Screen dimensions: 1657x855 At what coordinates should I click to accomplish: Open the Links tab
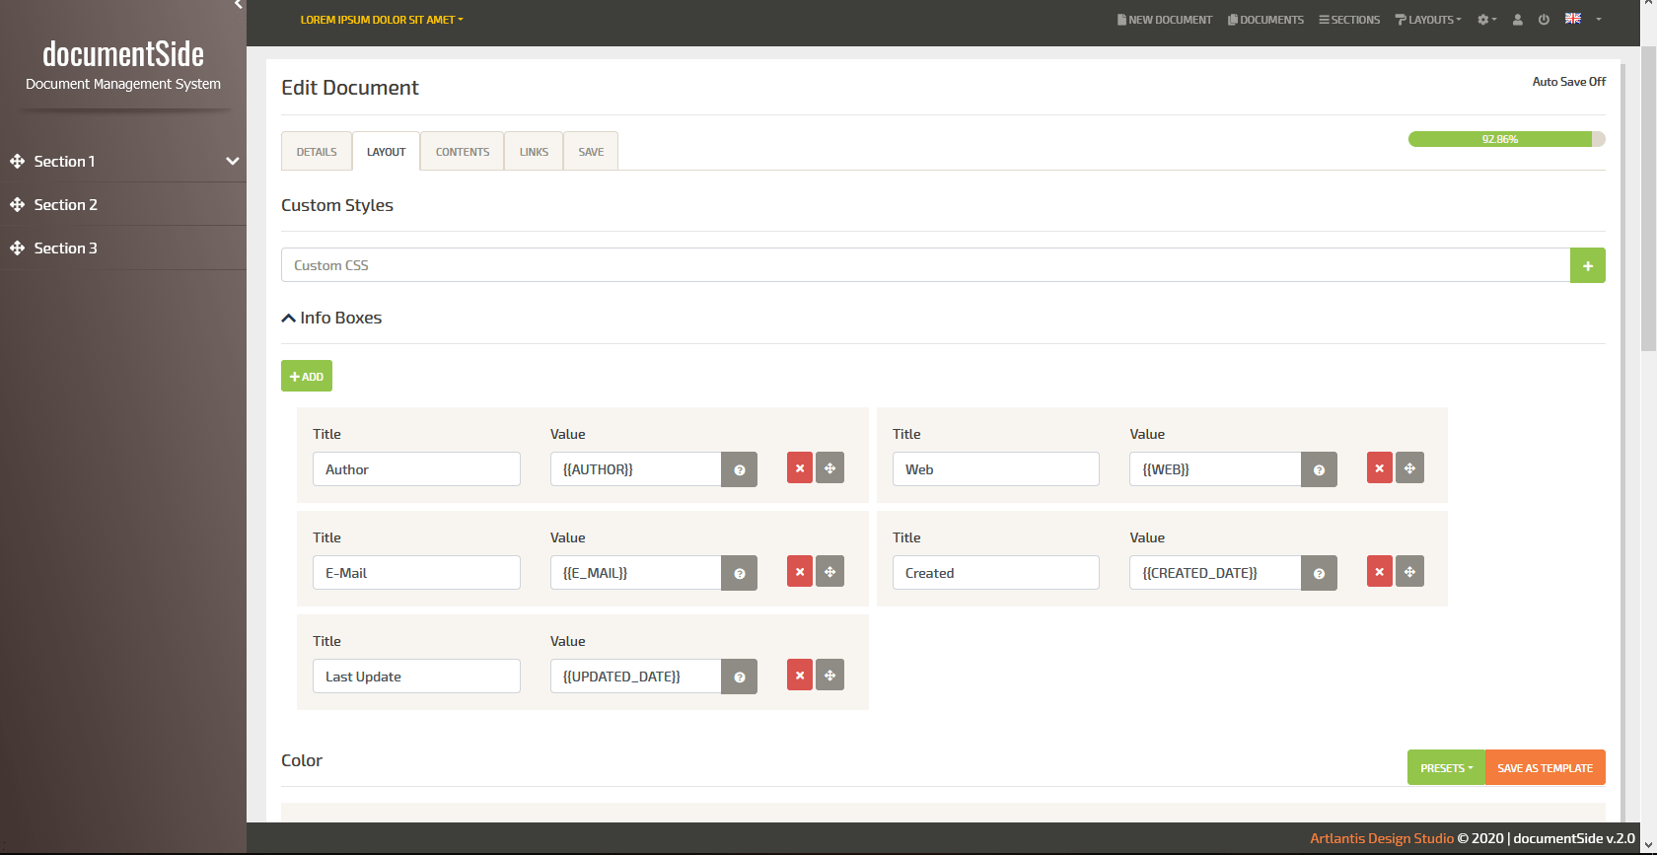pyautogui.click(x=534, y=151)
